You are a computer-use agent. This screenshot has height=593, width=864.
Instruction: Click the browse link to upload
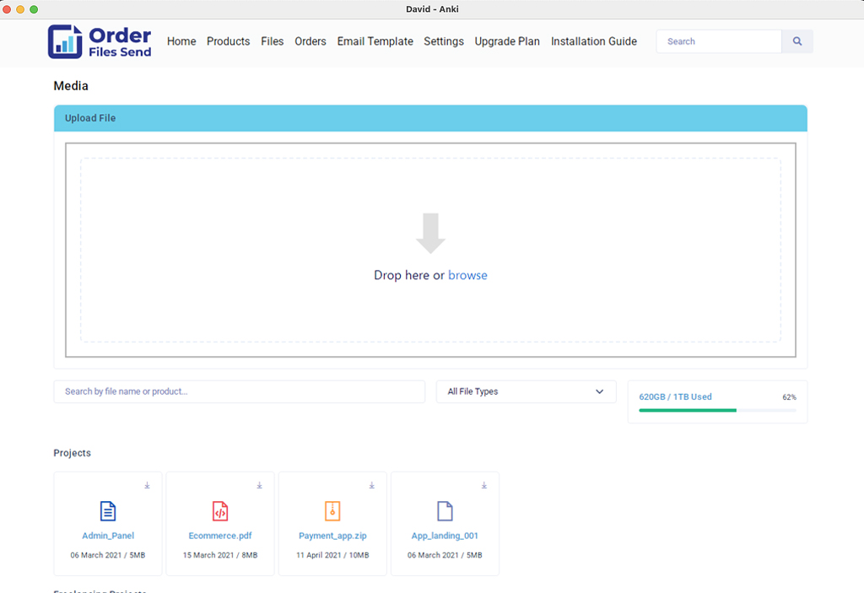click(x=467, y=275)
